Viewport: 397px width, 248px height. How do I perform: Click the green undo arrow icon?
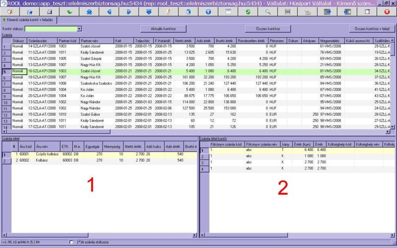pyautogui.click(x=69, y=11)
